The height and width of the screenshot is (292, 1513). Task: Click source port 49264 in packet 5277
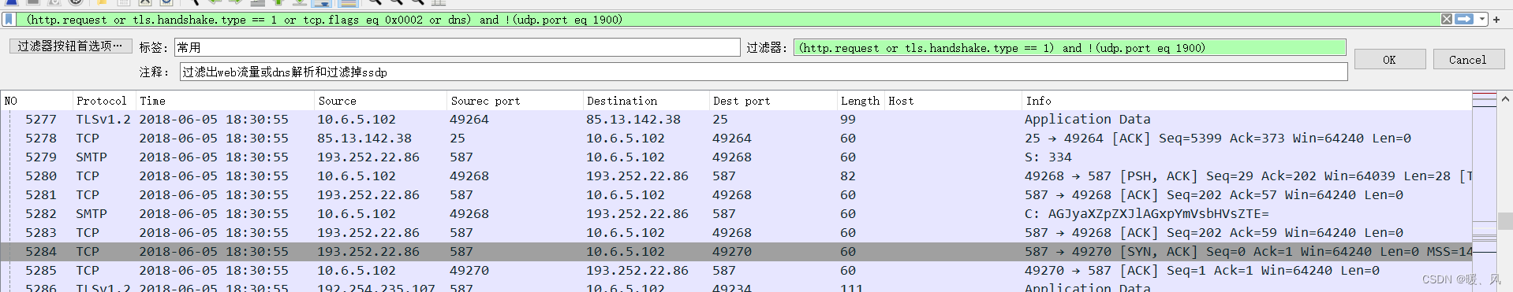469,120
